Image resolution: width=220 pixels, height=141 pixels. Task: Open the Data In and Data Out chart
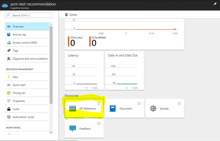tap(124, 70)
